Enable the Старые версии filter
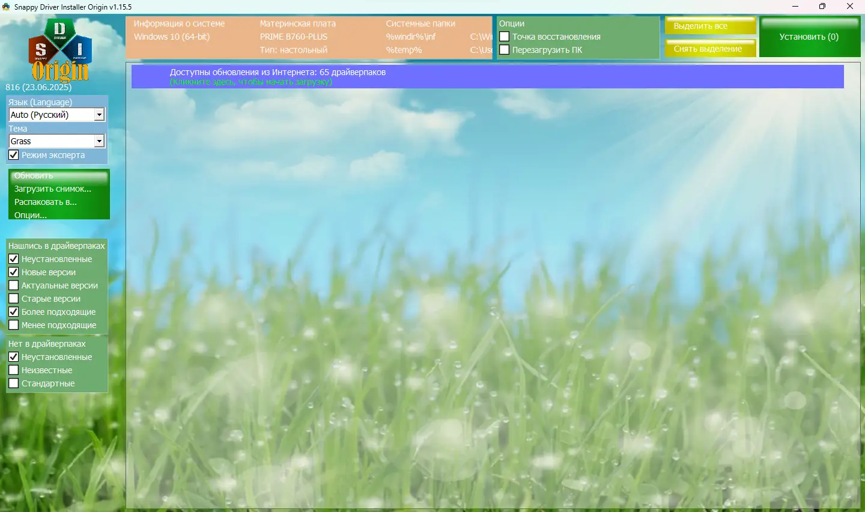This screenshot has height=512, width=865. tap(14, 299)
